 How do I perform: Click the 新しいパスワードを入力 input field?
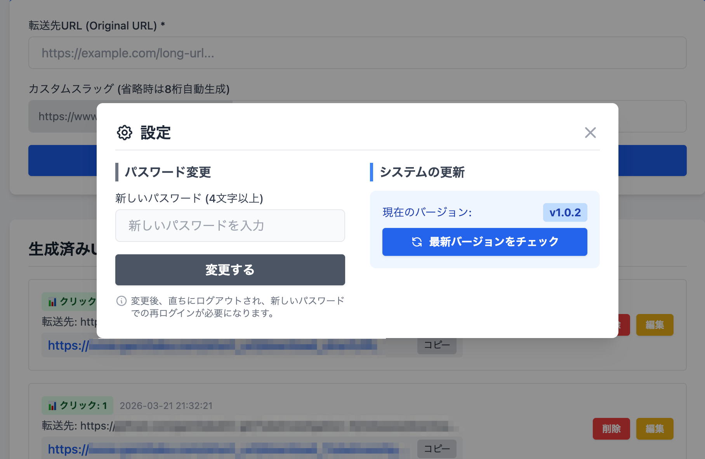pos(230,226)
